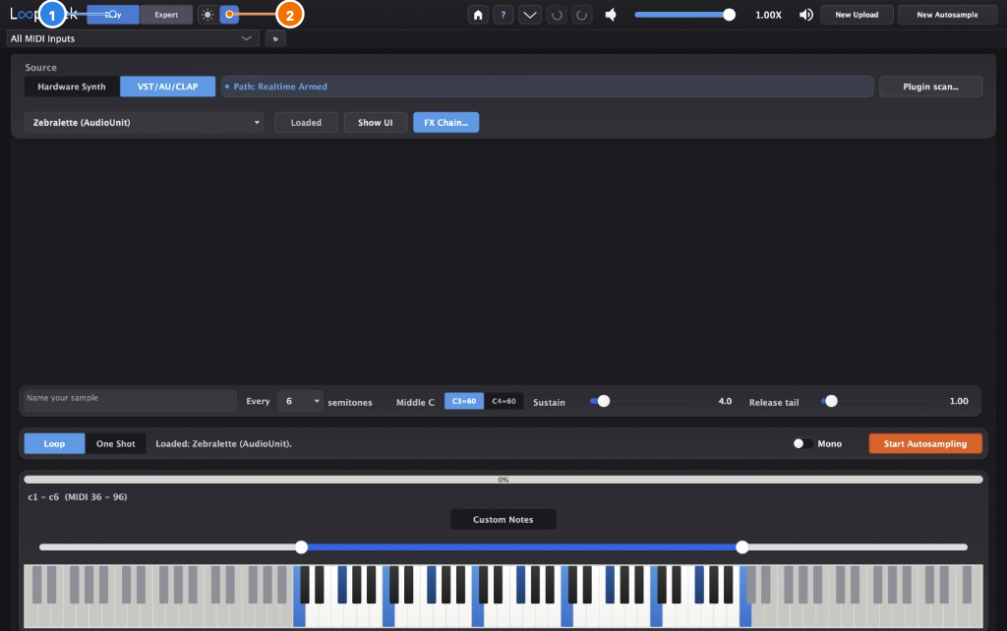Click the c1 - c6 (MIDI 36 - 96) label

(78, 497)
